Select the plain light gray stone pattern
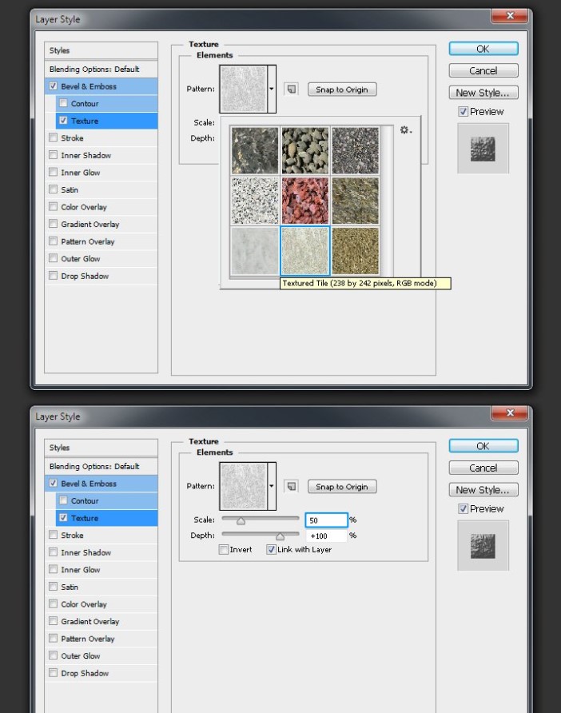Screen dimensions: 561x713 coord(255,250)
